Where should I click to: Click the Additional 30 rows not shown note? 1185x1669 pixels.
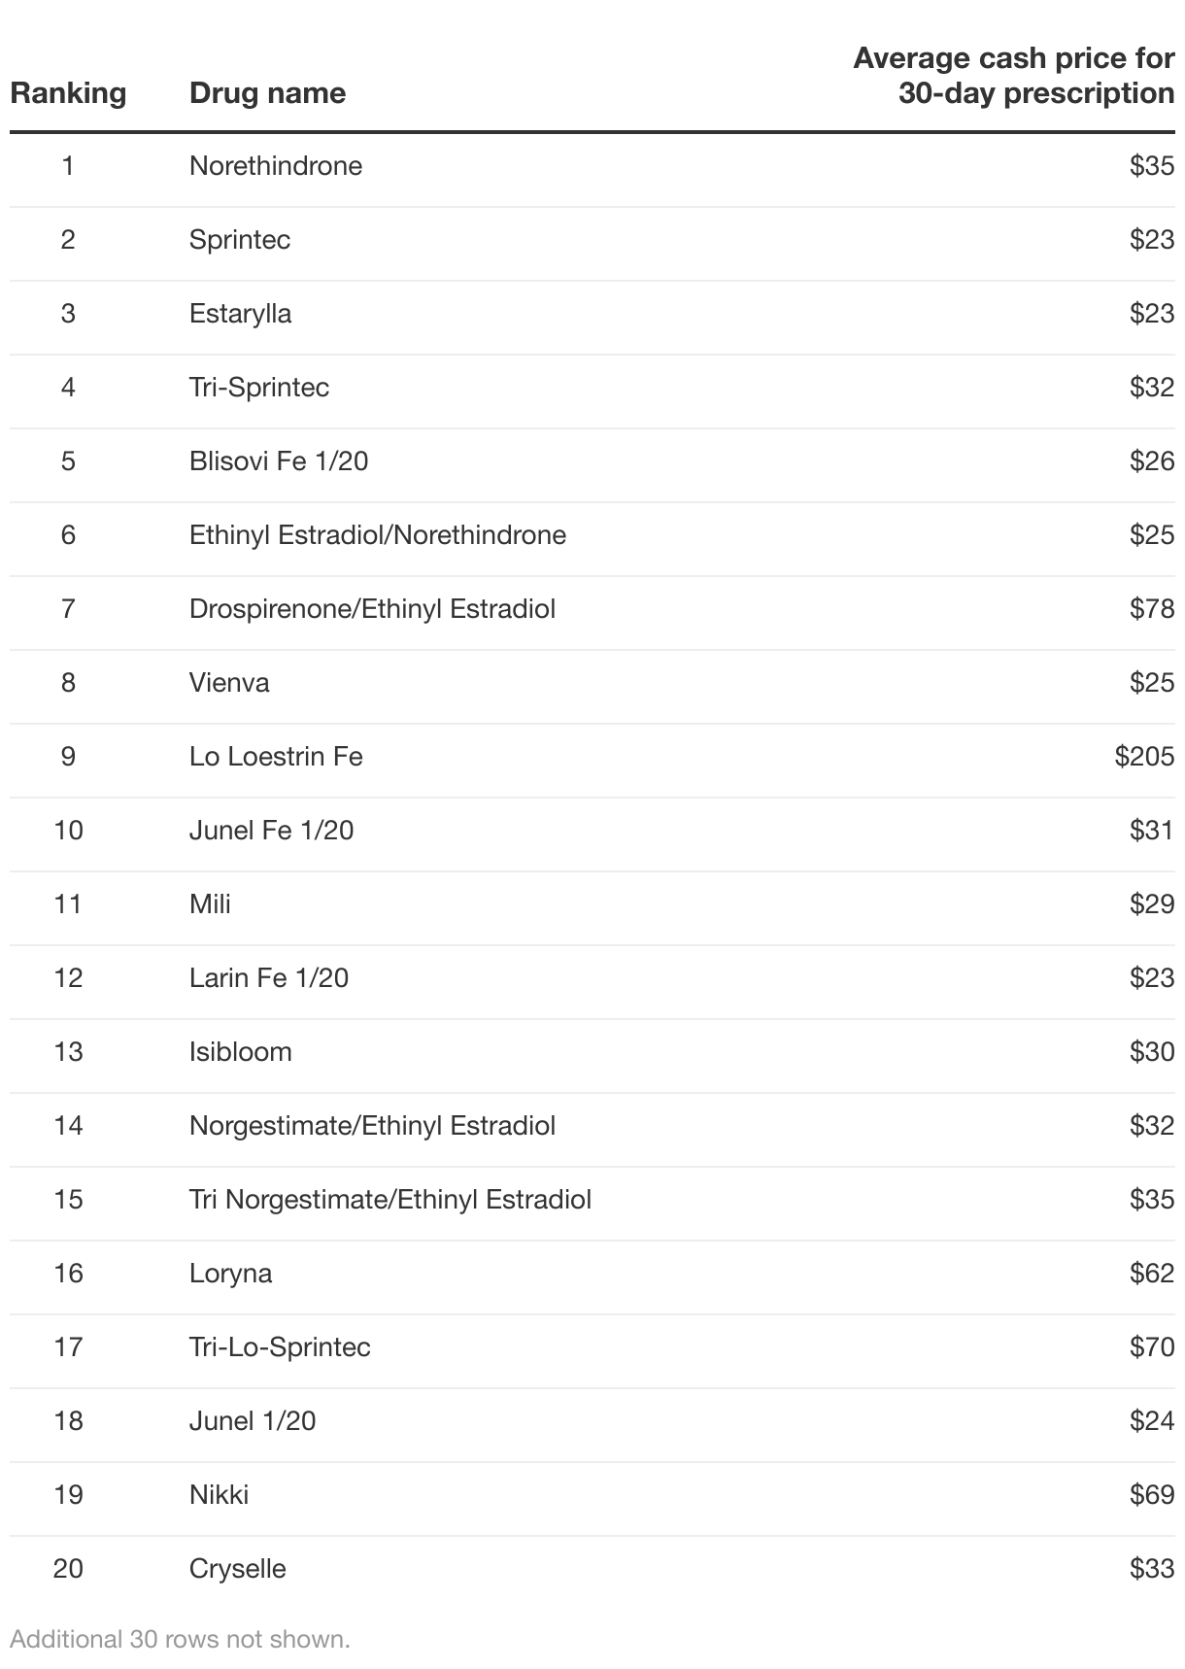pyautogui.click(x=180, y=1639)
